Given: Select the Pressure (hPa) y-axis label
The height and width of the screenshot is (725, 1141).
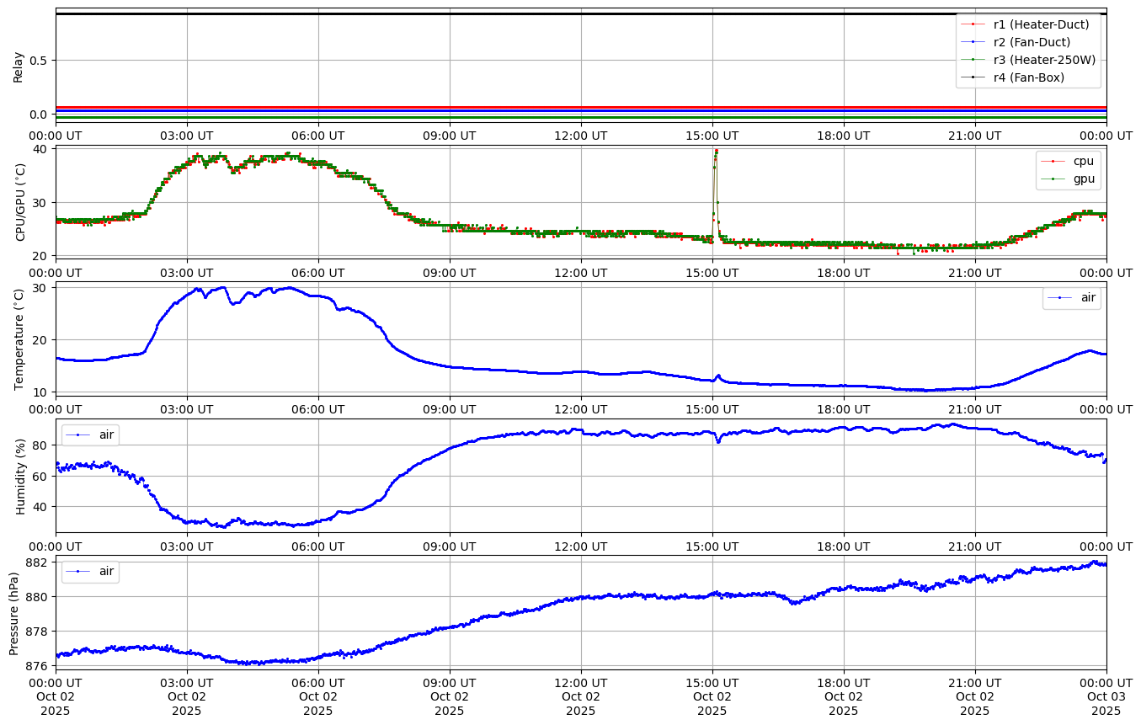Looking at the screenshot, I should tap(14, 612).
